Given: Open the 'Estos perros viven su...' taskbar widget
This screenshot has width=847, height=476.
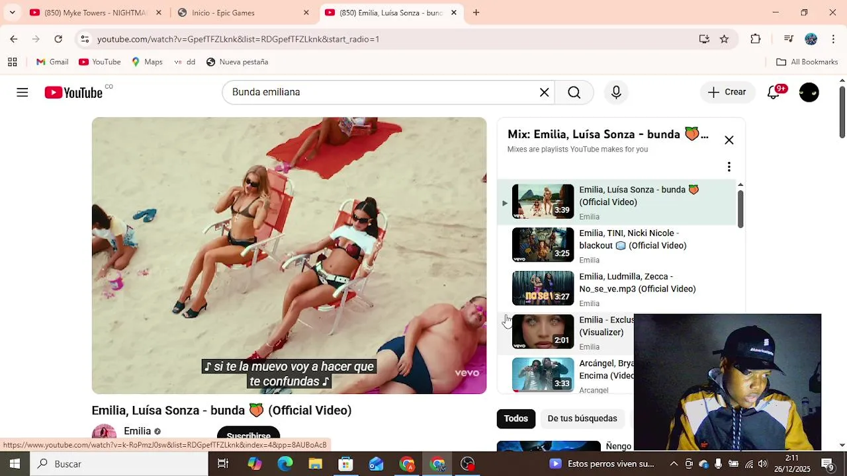Looking at the screenshot, I should click(x=602, y=464).
